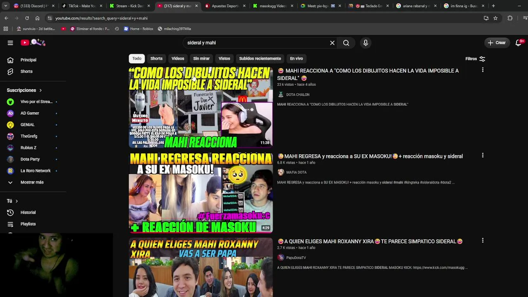
Task: Switch to the TikTok tab
Action: pos(82,6)
